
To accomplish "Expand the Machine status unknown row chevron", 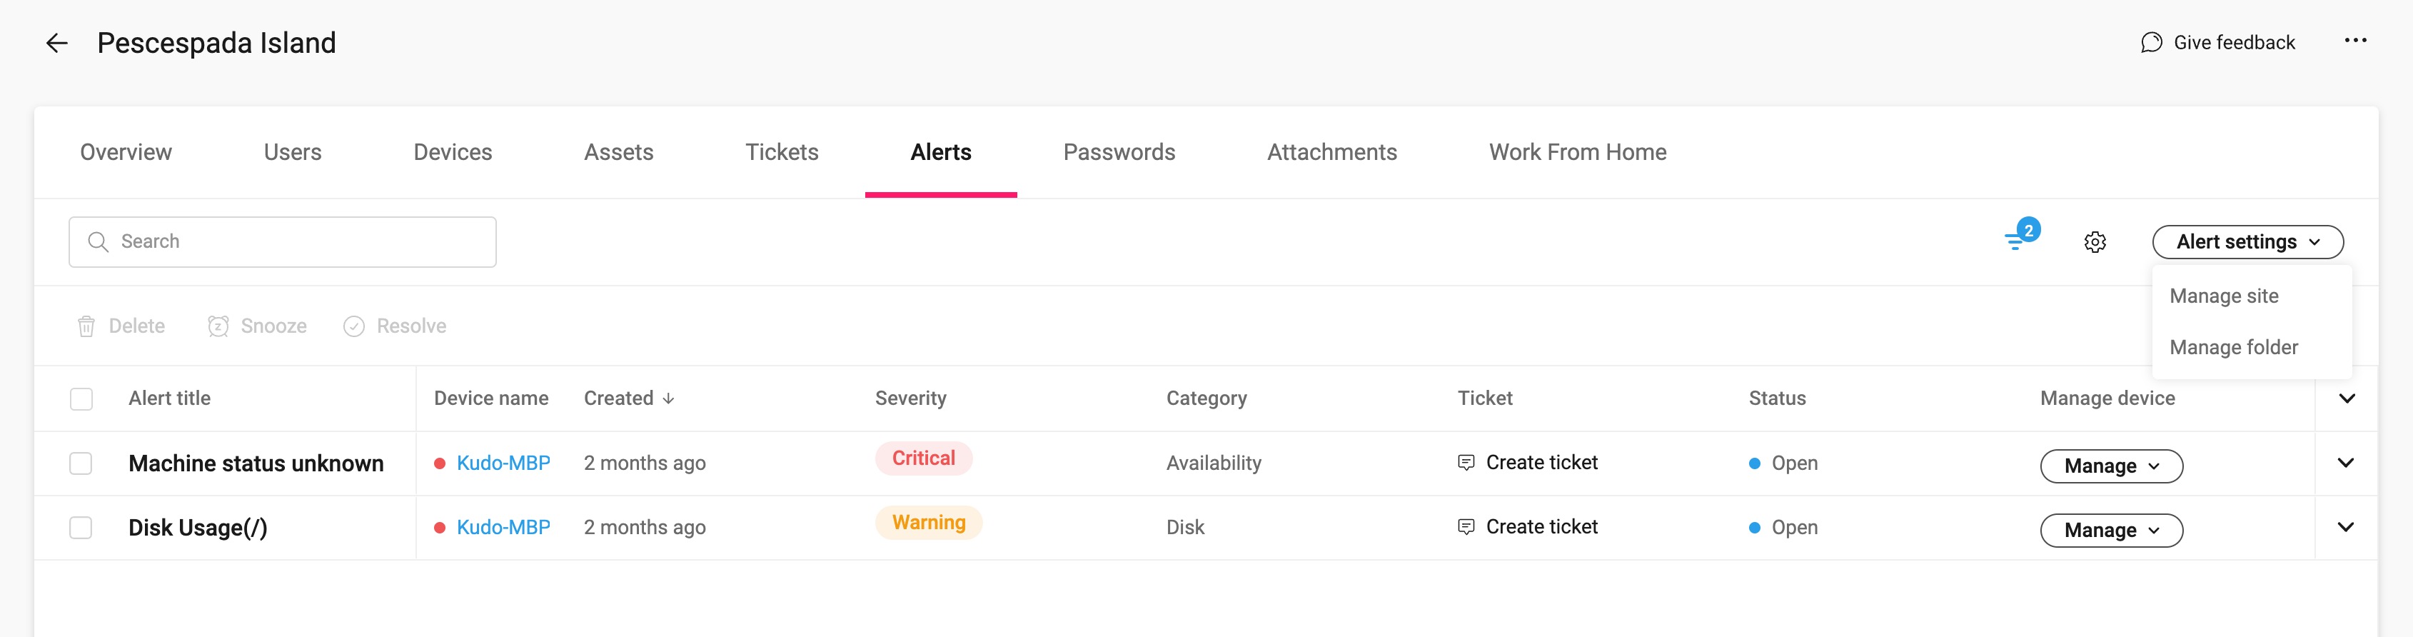I will tap(2346, 463).
